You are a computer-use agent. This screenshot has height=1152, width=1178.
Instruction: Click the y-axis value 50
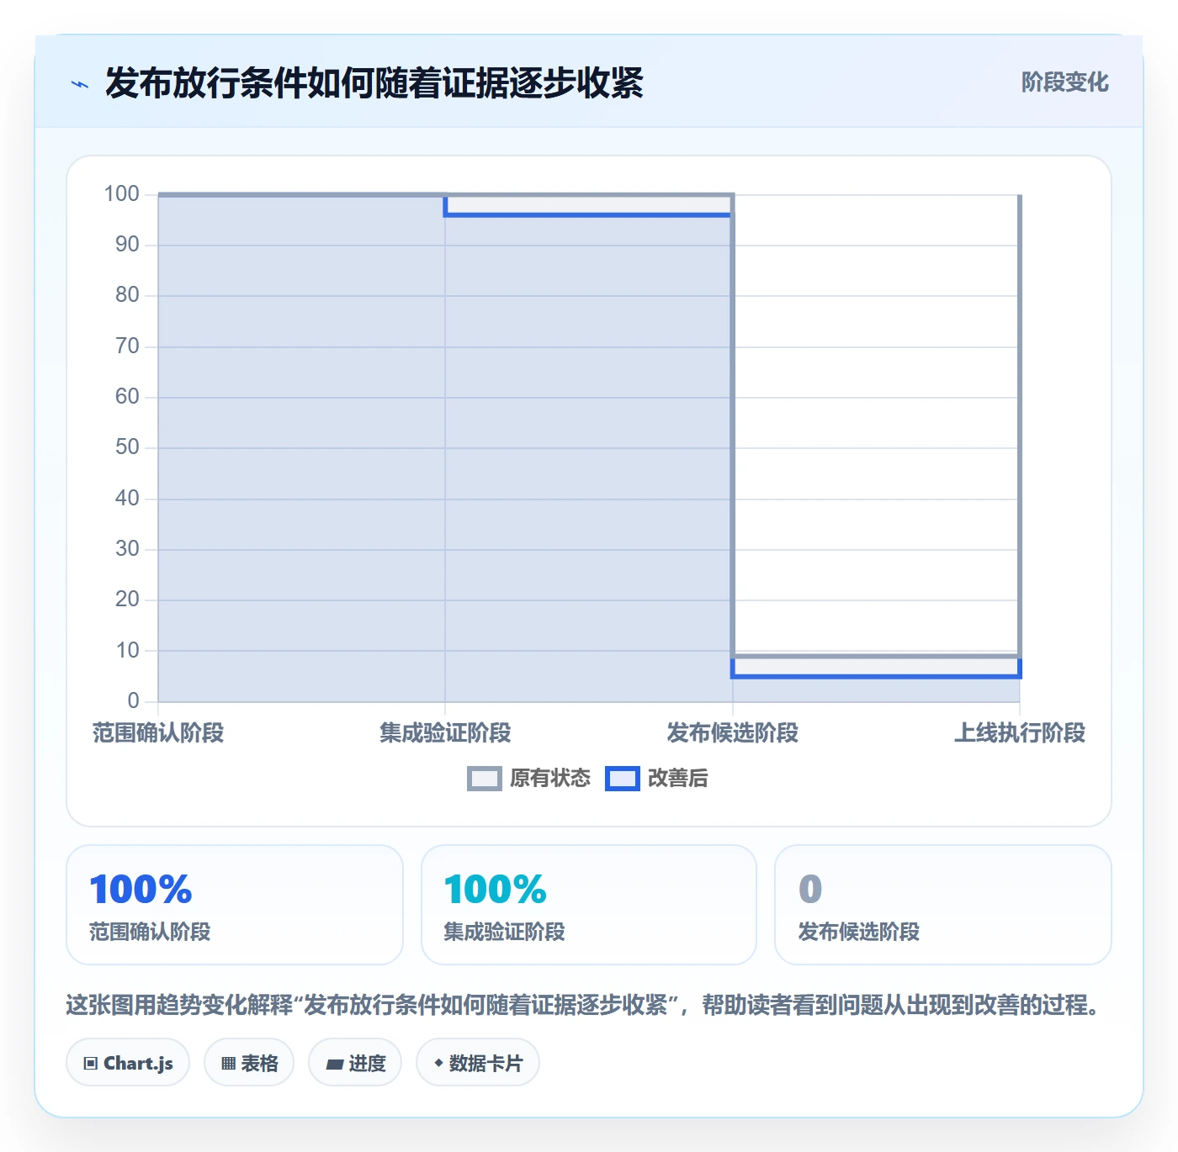tap(127, 447)
